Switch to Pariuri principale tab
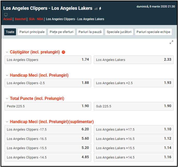This screenshot has width=178, height=167. pos(32,32)
